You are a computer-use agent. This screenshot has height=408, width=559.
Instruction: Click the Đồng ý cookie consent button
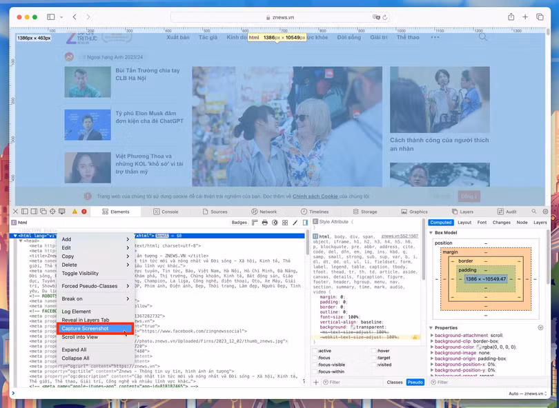[x=469, y=196]
